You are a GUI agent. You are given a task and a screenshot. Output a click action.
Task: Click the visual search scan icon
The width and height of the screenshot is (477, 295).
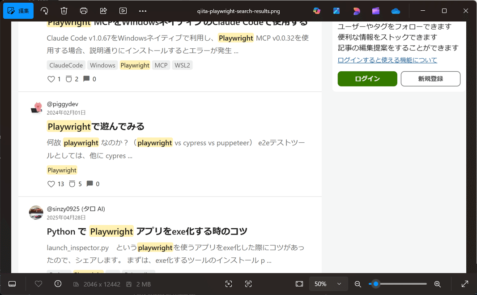click(x=229, y=284)
